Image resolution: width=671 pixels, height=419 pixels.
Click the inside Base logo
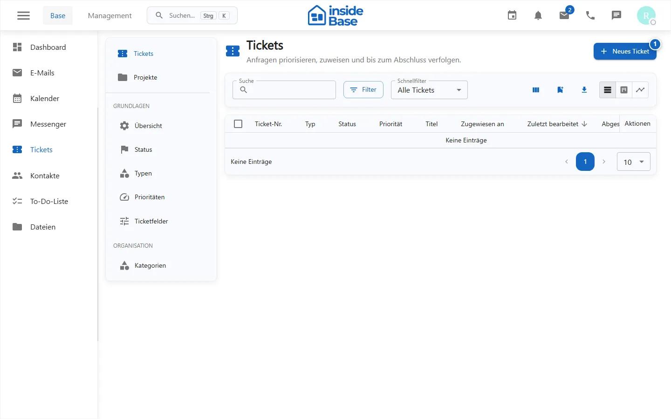(335, 15)
